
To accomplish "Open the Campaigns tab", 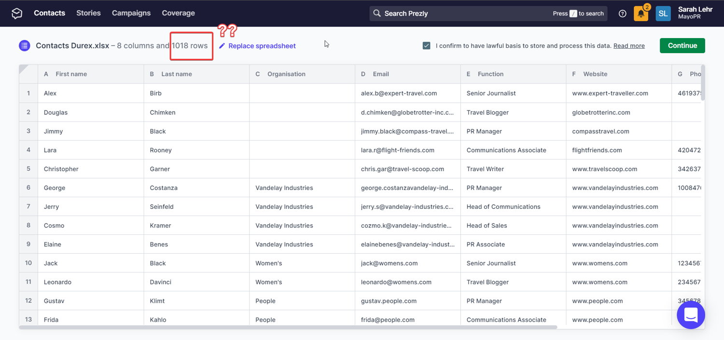I will [131, 13].
